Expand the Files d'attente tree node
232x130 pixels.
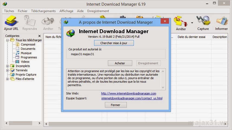coord(7,79)
